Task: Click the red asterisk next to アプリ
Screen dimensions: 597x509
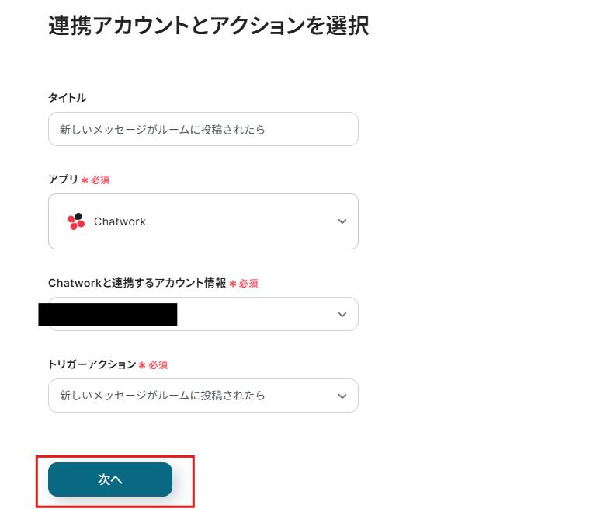Action: click(85, 180)
